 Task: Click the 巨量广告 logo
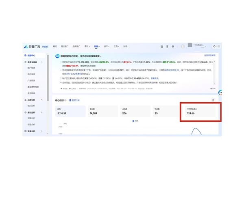32,47
